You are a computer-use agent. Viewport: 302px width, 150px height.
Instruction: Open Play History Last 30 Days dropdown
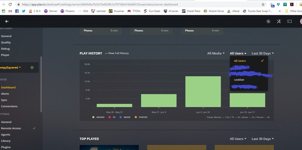click(x=263, y=53)
